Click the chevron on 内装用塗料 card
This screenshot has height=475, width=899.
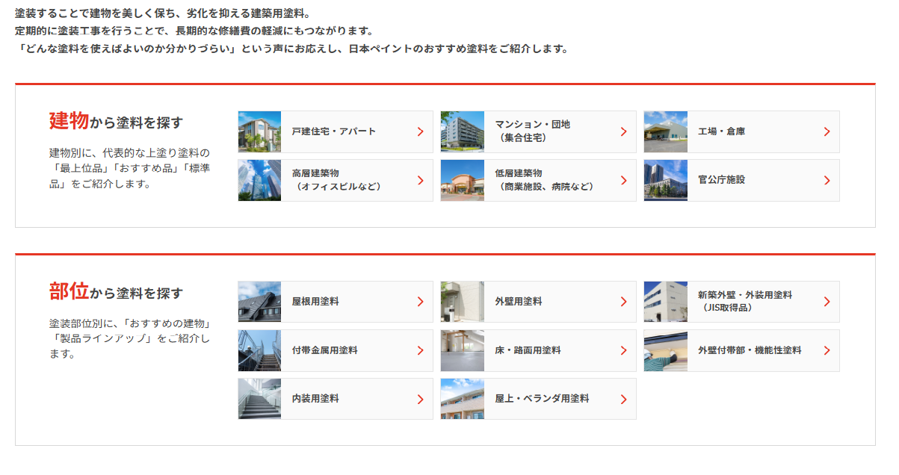(421, 398)
